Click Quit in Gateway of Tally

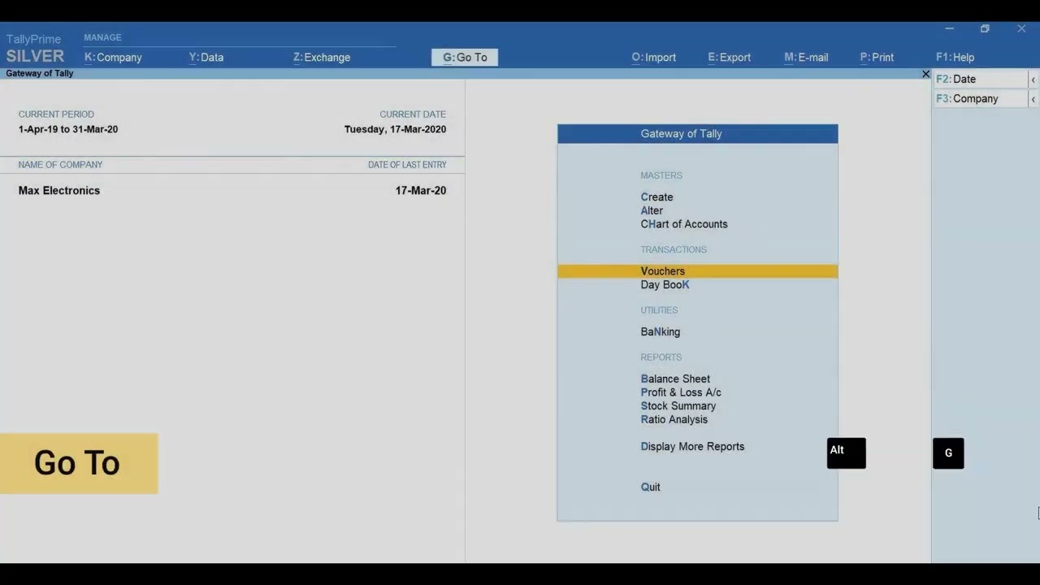[650, 487]
